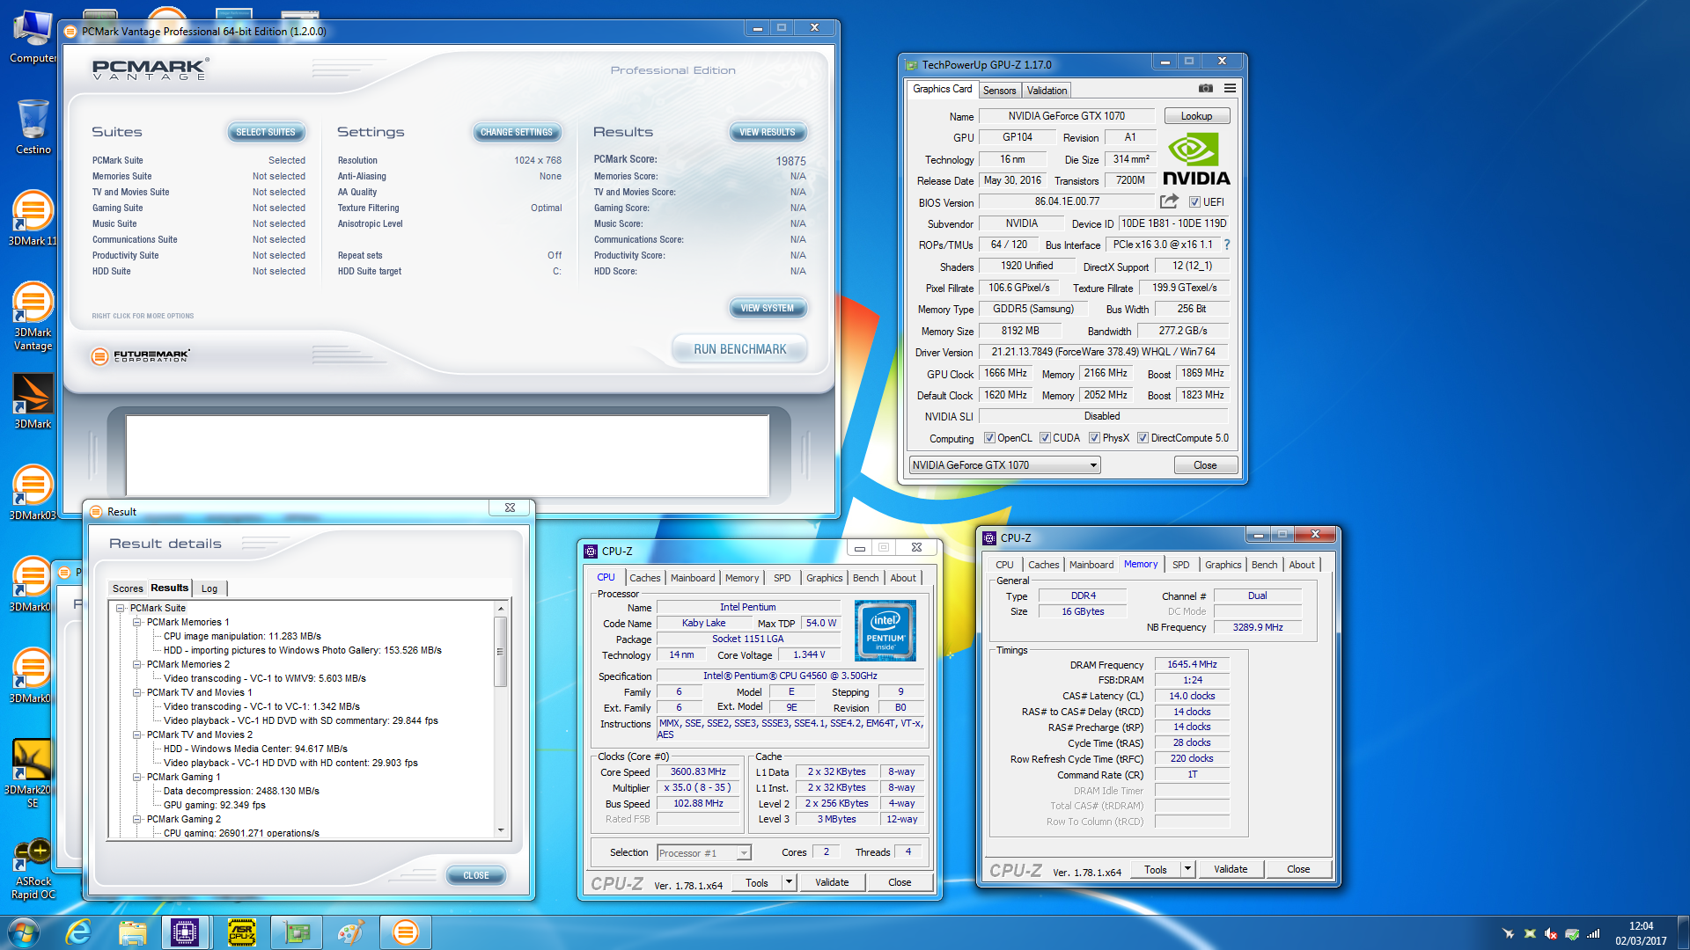1690x950 pixels.
Task: Click Result tree scroll up arrow
Action: [x=500, y=609]
